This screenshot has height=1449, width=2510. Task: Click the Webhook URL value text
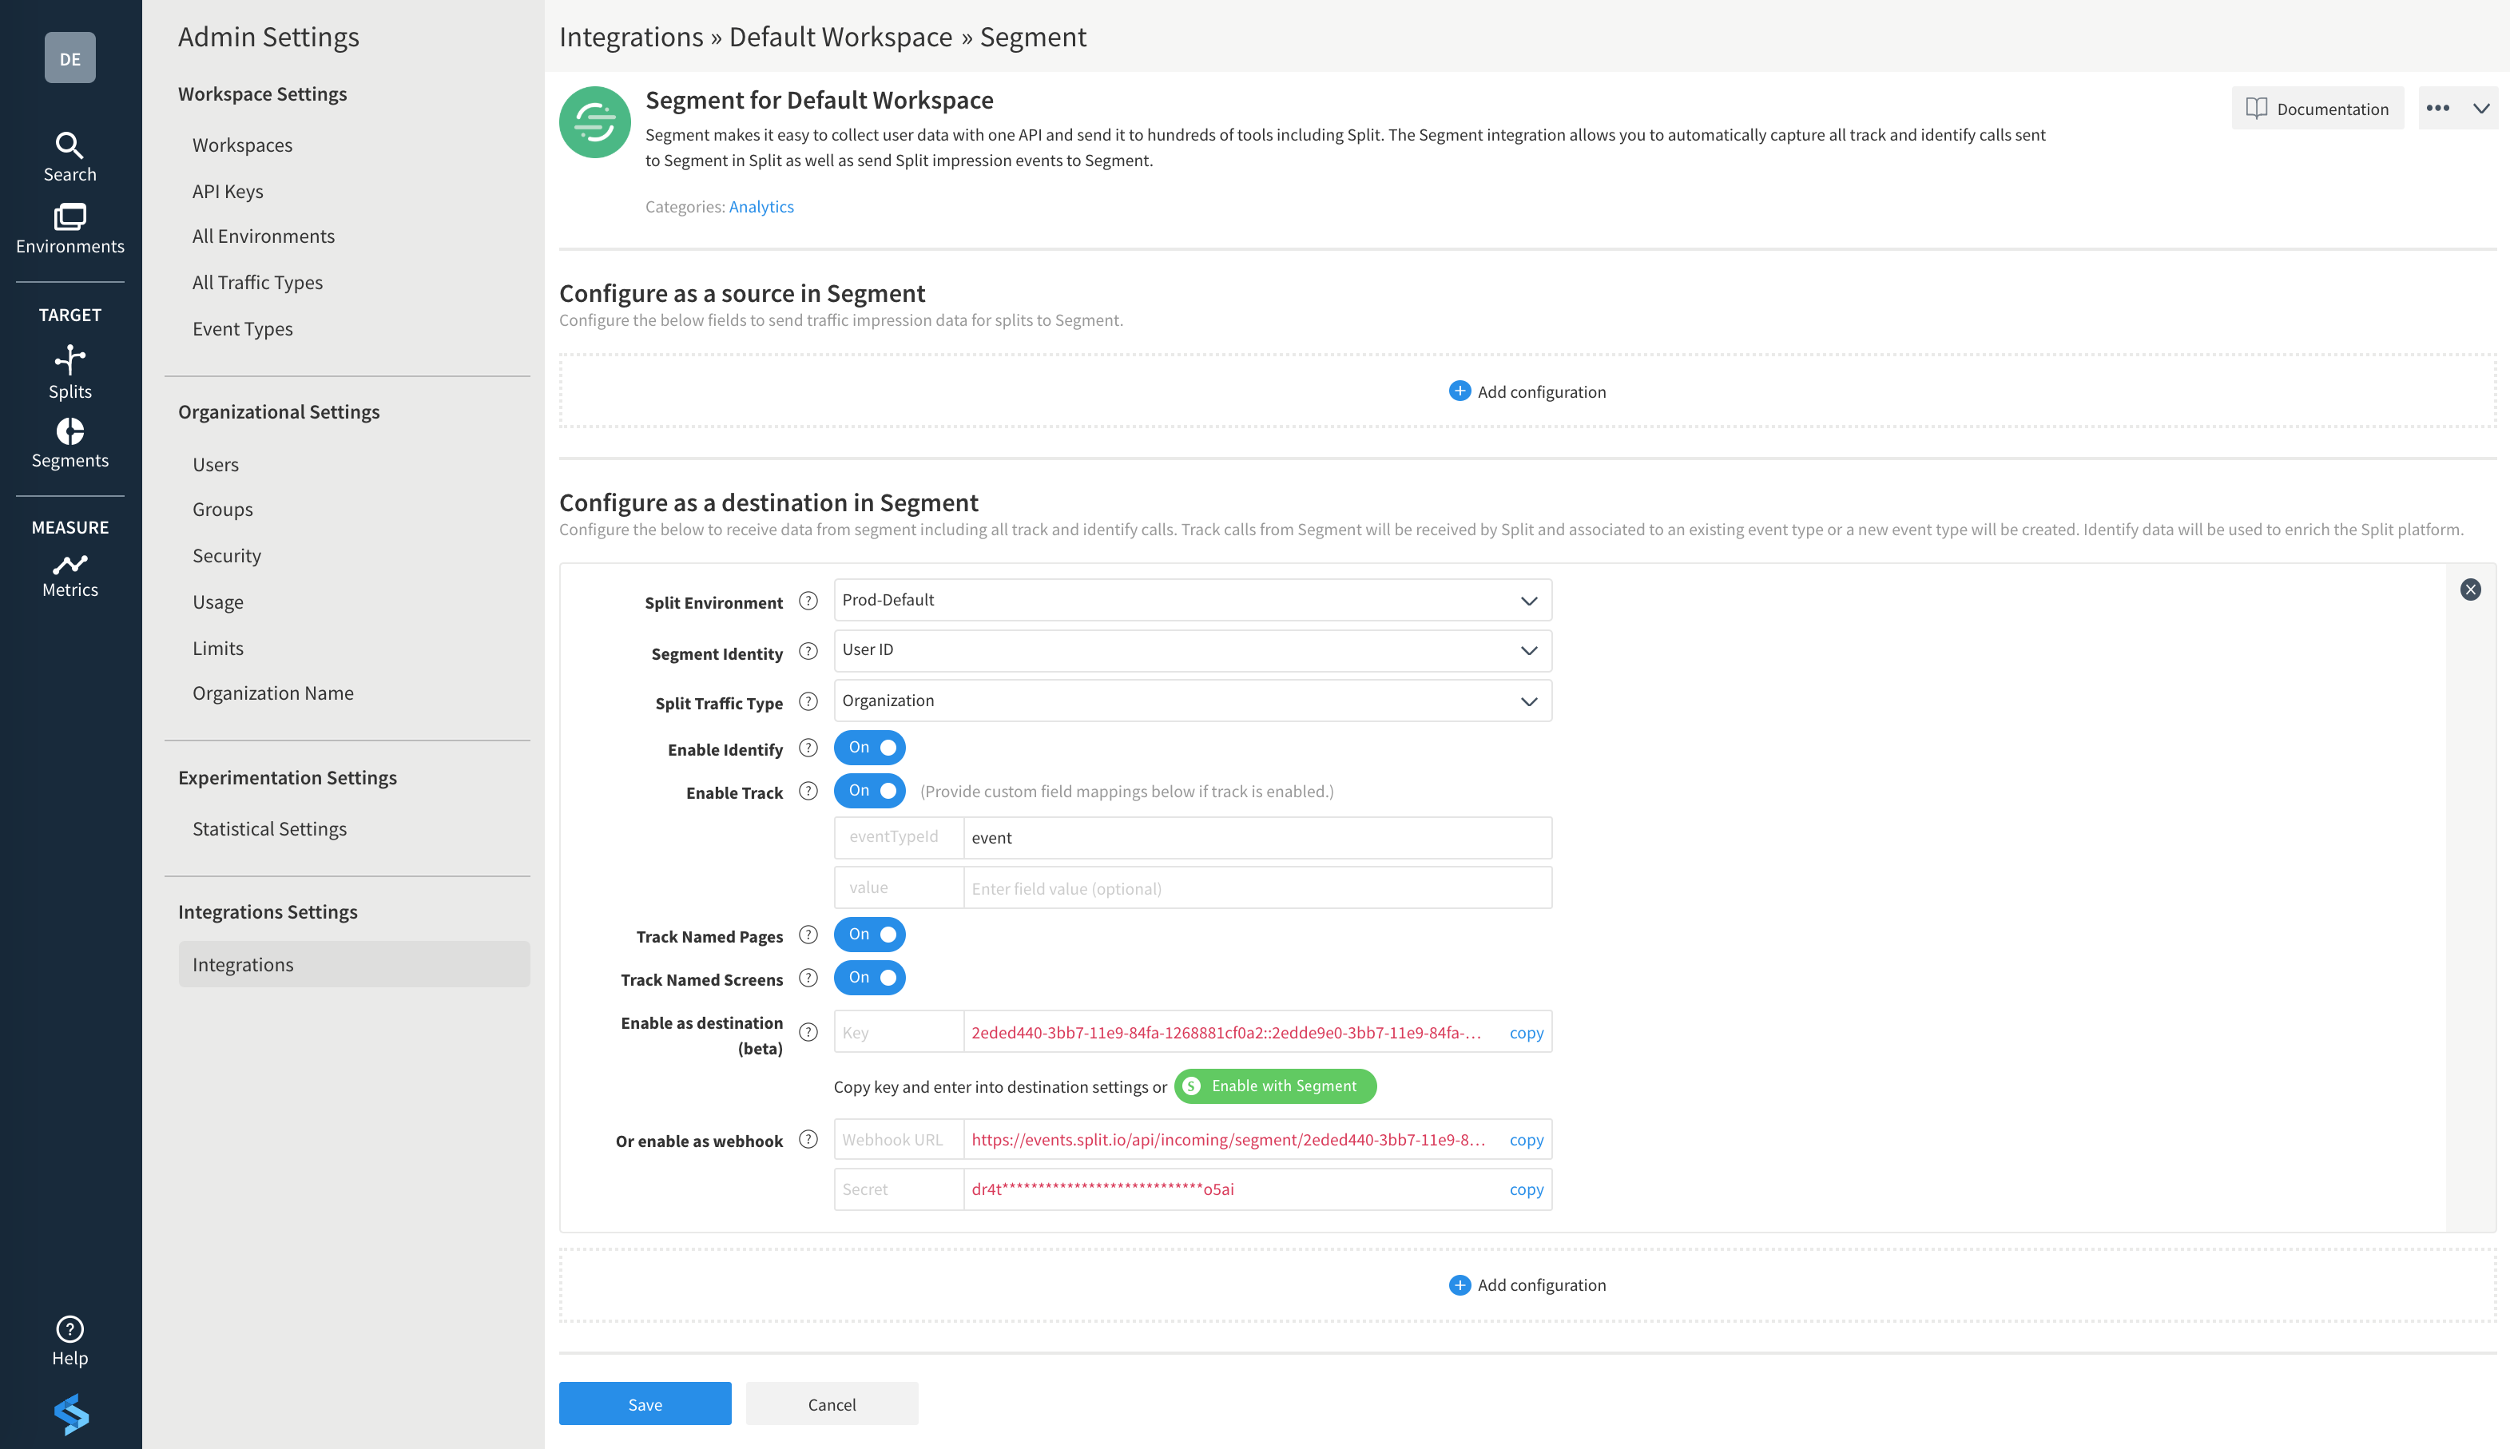click(1228, 1140)
